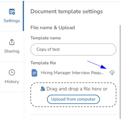Click the Sharing upload arrow icon
Viewport: 121px width, 119px height.
[x=12, y=42]
